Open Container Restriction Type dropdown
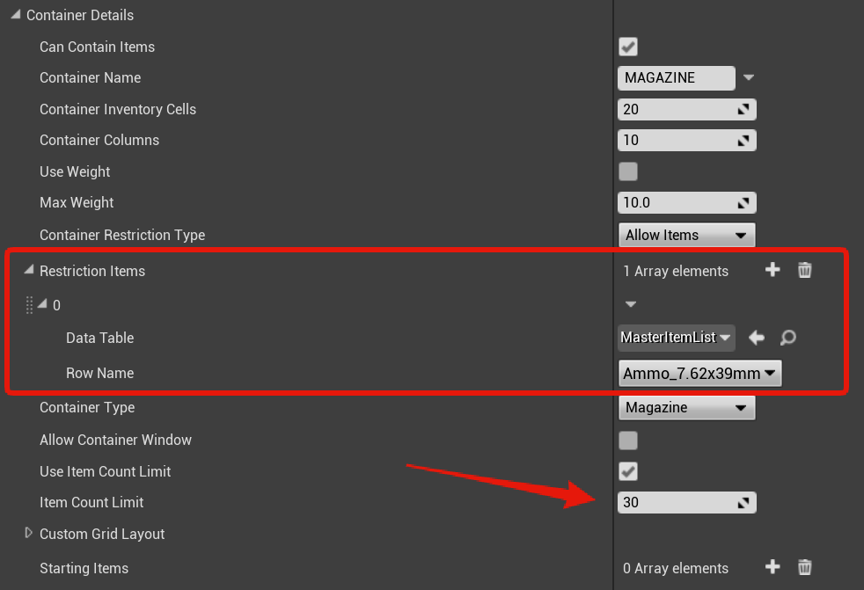Viewport: 864px width, 590px height. (x=686, y=236)
